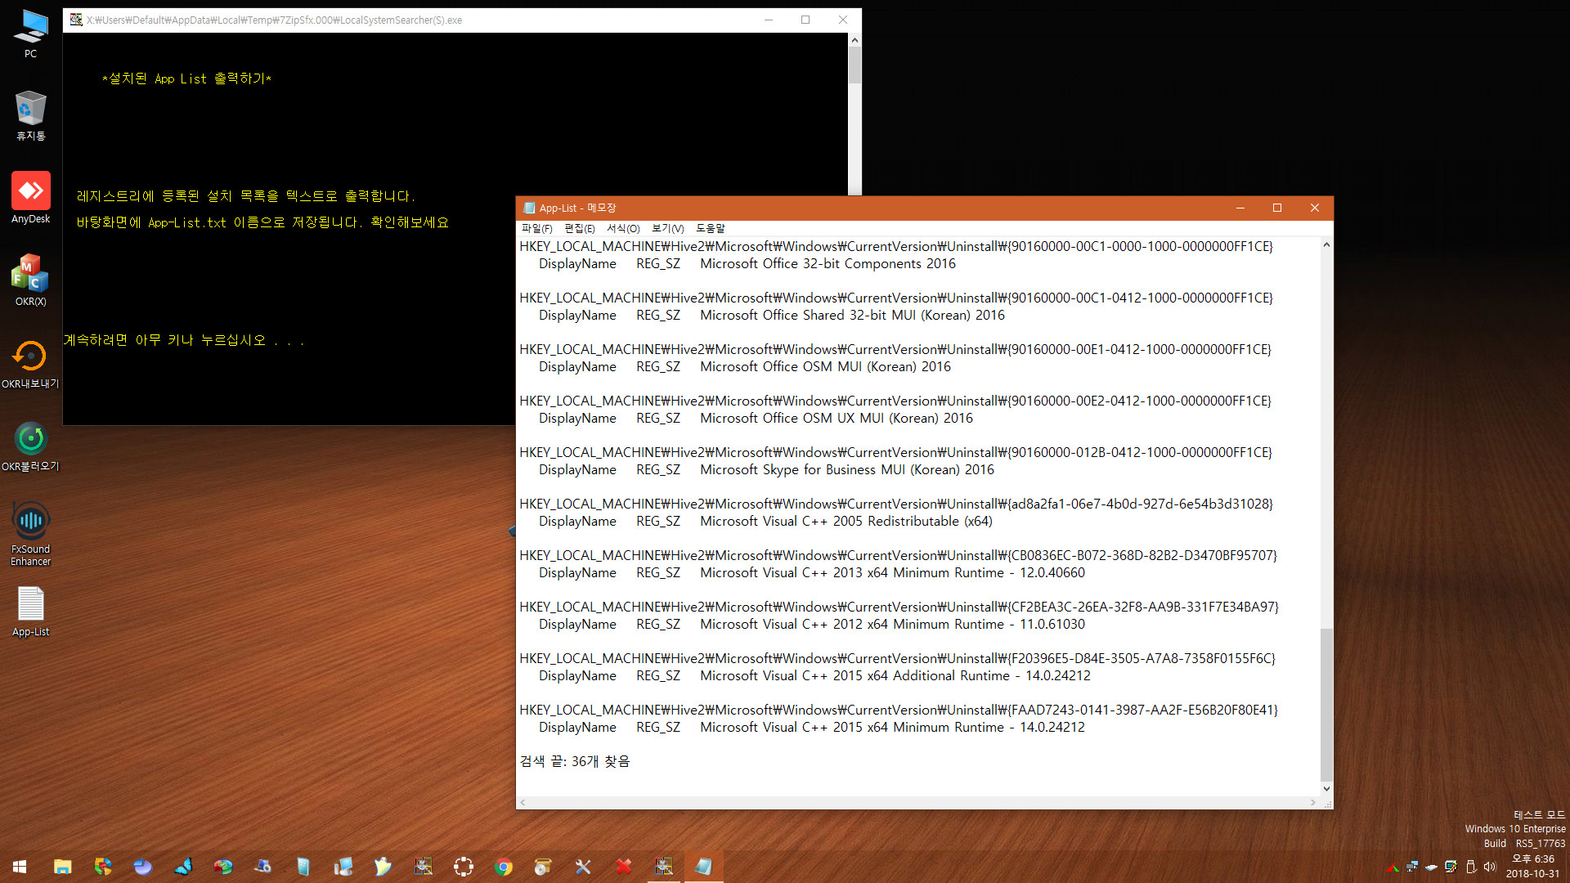Image resolution: width=1570 pixels, height=883 pixels.
Task: Click the box with CD taskbar icon
Action: click(x=543, y=867)
